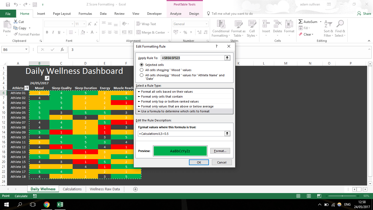Open the Athlete column filter dropdown
The height and width of the screenshot is (210, 373).
(26, 88)
